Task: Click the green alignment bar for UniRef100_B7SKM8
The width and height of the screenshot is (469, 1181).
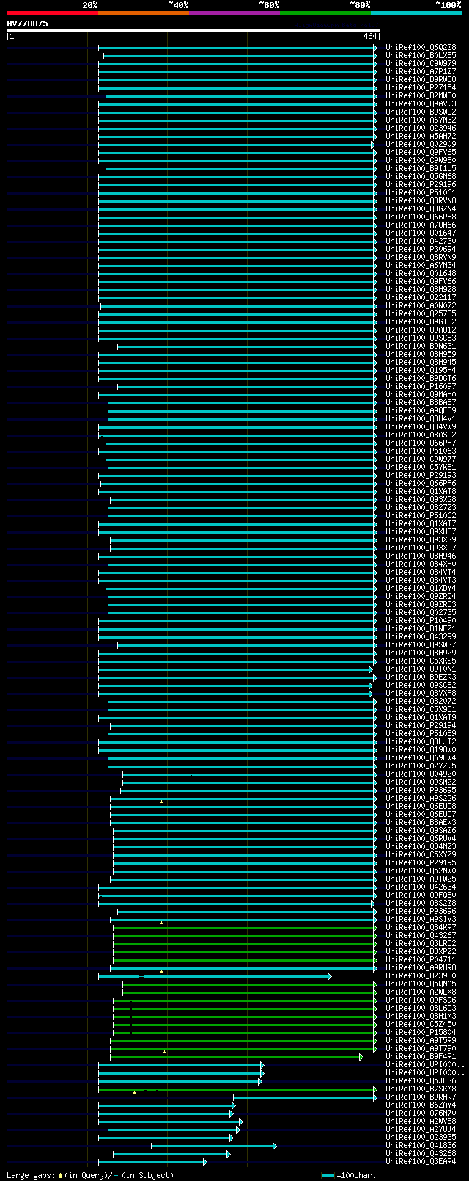Action: tap(237, 1089)
